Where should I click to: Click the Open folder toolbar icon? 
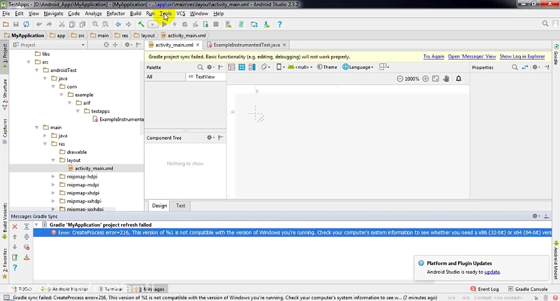pyautogui.click(x=6, y=24)
